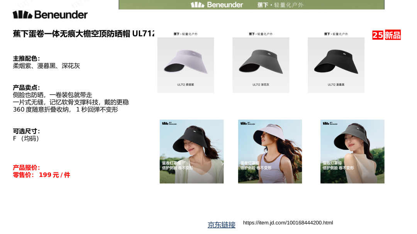Screen dimensions: 417x234
Task: Select the product title containing UL712
Action: pos(83,33)
